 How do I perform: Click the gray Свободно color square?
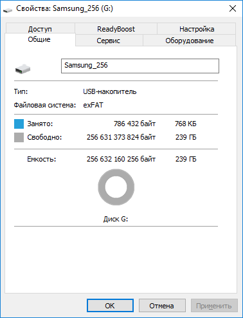click(19, 137)
